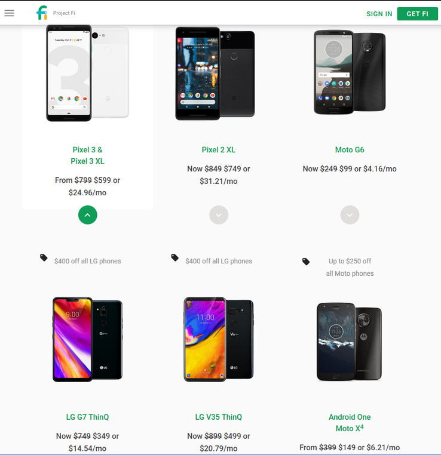Click the Project Fi text in header
Image resolution: width=441 pixels, height=455 pixels.
(x=64, y=13)
